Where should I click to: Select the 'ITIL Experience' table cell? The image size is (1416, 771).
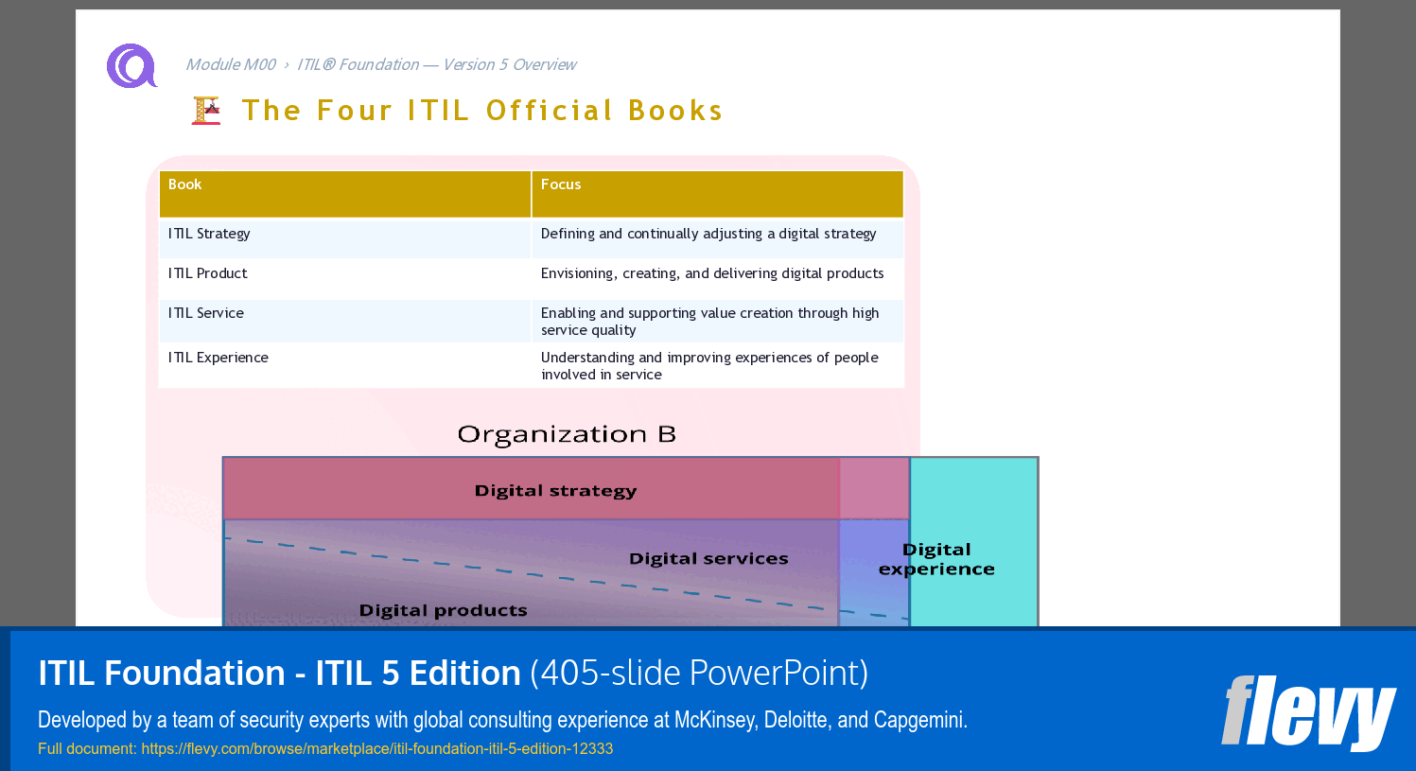point(345,365)
